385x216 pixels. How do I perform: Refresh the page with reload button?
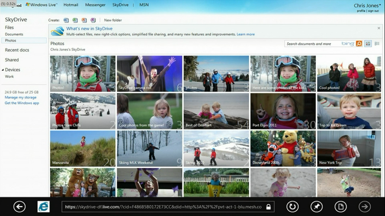(x=293, y=207)
